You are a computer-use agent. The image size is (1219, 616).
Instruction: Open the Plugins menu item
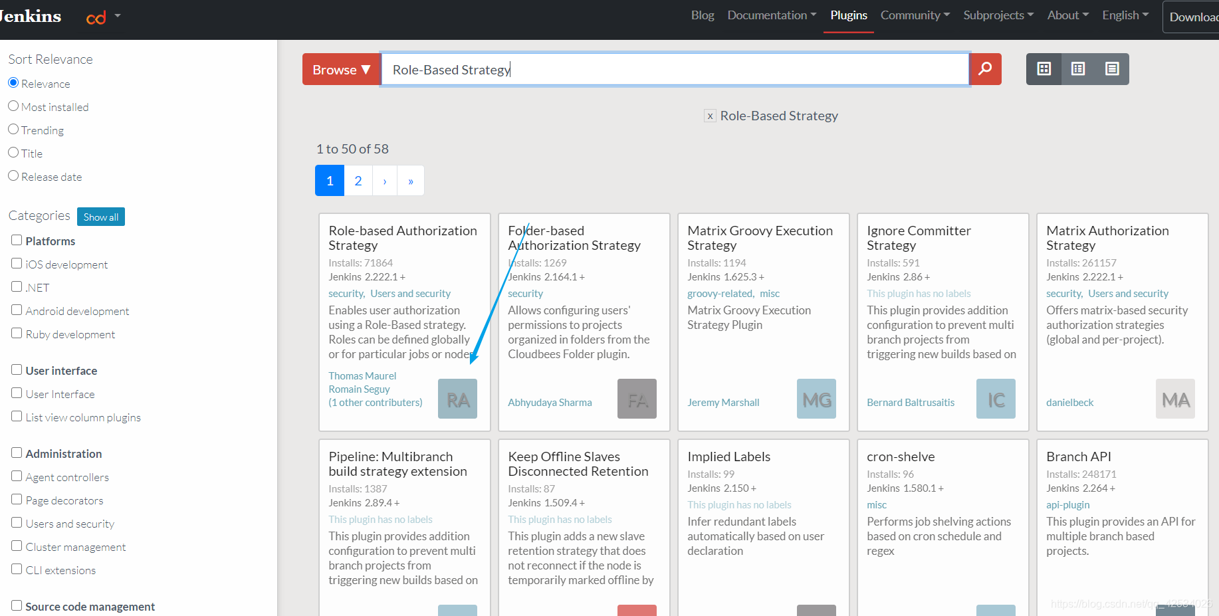[x=849, y=15]
